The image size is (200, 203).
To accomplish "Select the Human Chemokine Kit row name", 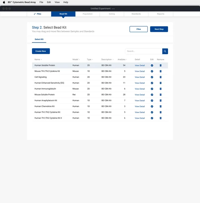I will pos(44,106).
